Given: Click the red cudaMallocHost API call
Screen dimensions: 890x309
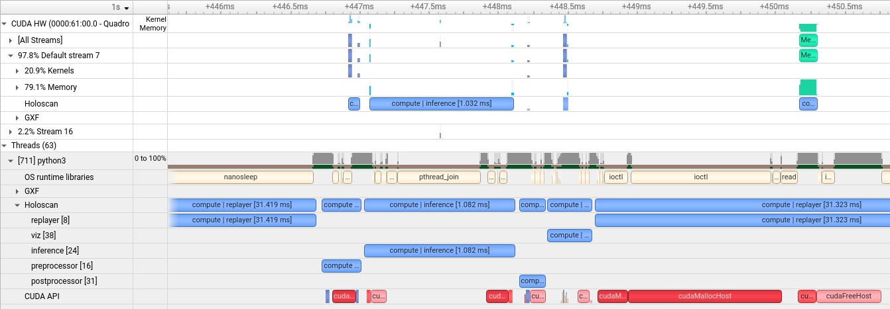Looking at the screenshot, I should tap(704, 296).
